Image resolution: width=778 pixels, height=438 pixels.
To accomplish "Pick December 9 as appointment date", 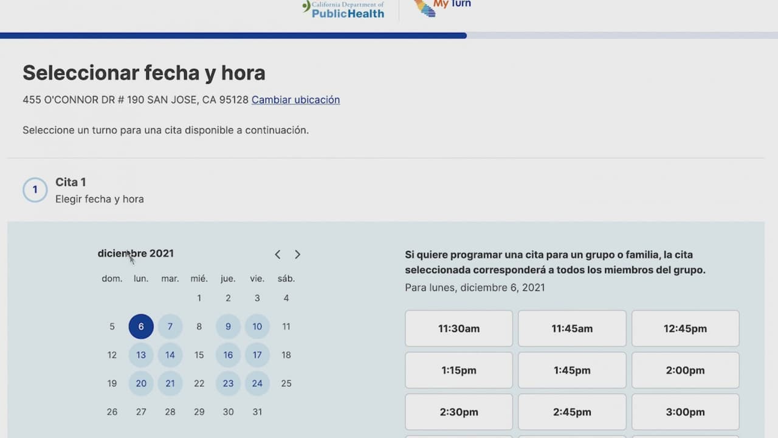I will [x=228, y=327].
